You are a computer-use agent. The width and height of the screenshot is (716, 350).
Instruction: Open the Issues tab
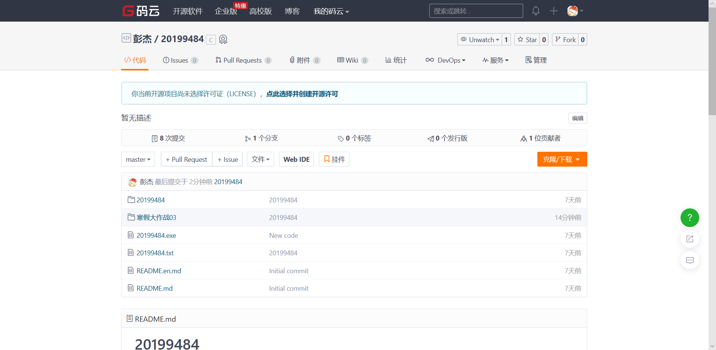click(180, 60)
